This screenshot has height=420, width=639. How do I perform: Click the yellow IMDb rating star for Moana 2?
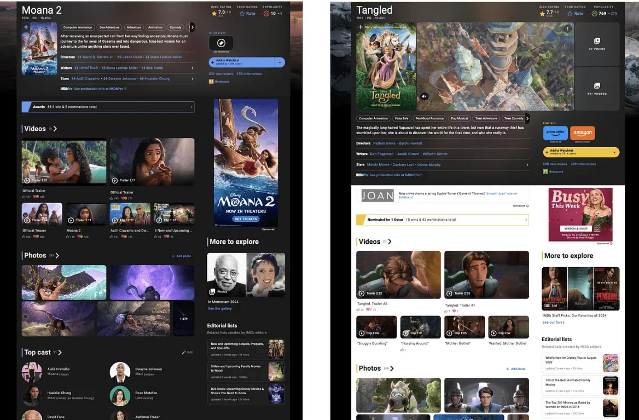[214, 14]
